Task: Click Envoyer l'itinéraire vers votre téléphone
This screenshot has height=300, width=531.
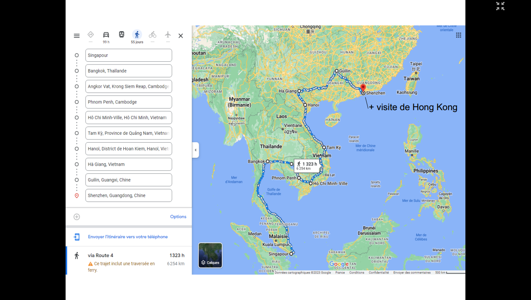Action: [x=128, y=237]
